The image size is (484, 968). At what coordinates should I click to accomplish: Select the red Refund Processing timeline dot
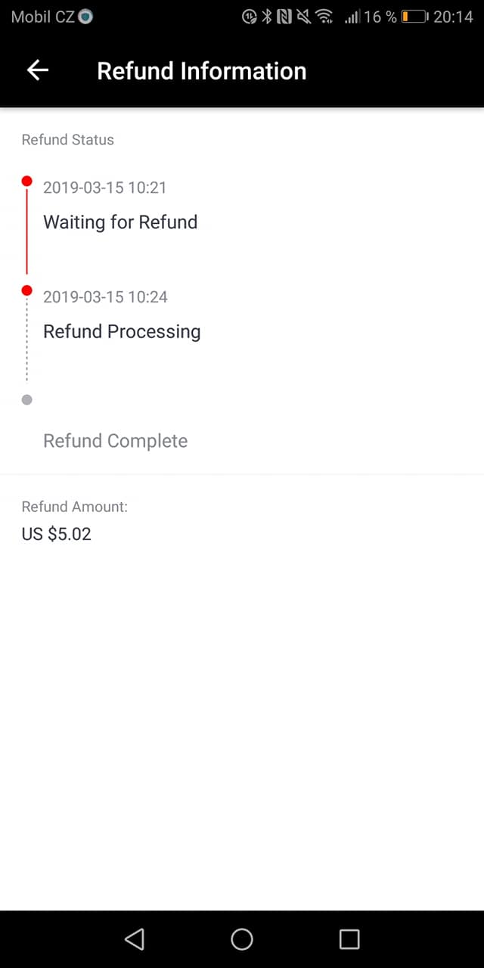point(27,290)
